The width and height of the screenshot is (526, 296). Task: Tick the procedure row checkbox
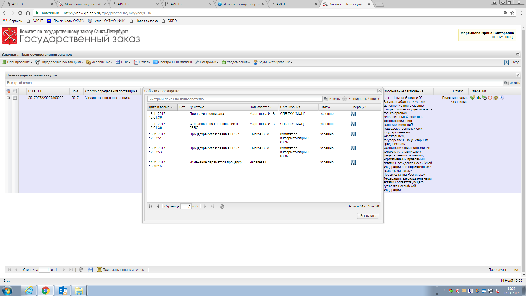[x=15, y=98]
